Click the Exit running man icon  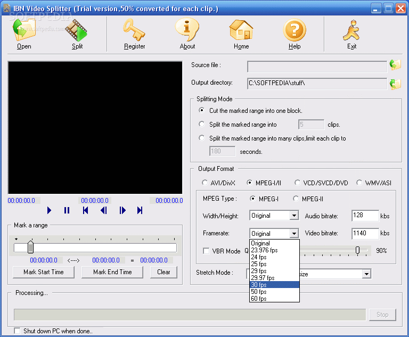[351, 30]
